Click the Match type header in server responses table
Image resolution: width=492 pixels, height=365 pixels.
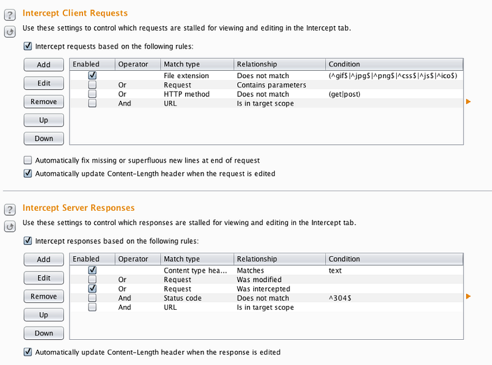197,259
